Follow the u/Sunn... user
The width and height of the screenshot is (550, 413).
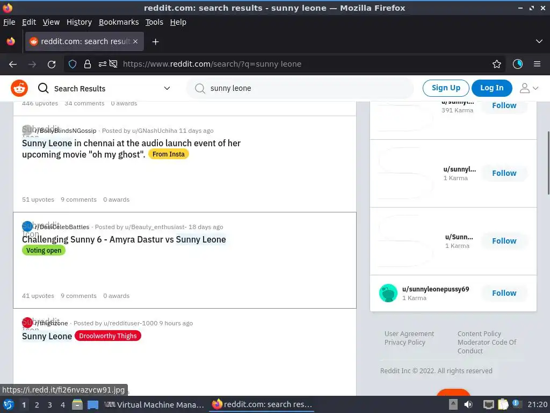(x=504, y=241)
